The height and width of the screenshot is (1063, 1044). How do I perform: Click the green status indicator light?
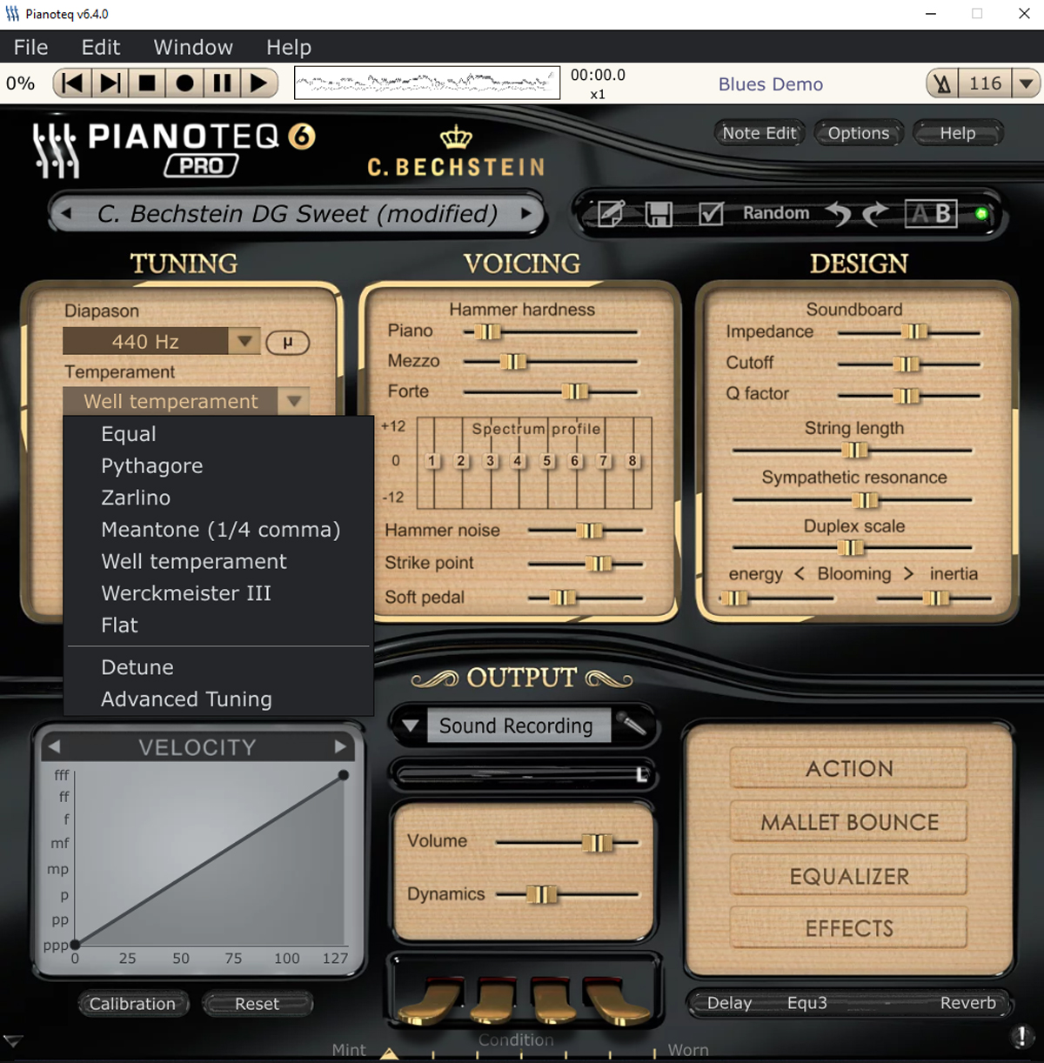click(981, 213)
